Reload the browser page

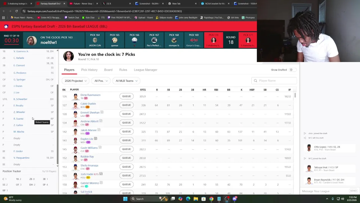coord(16,11)
